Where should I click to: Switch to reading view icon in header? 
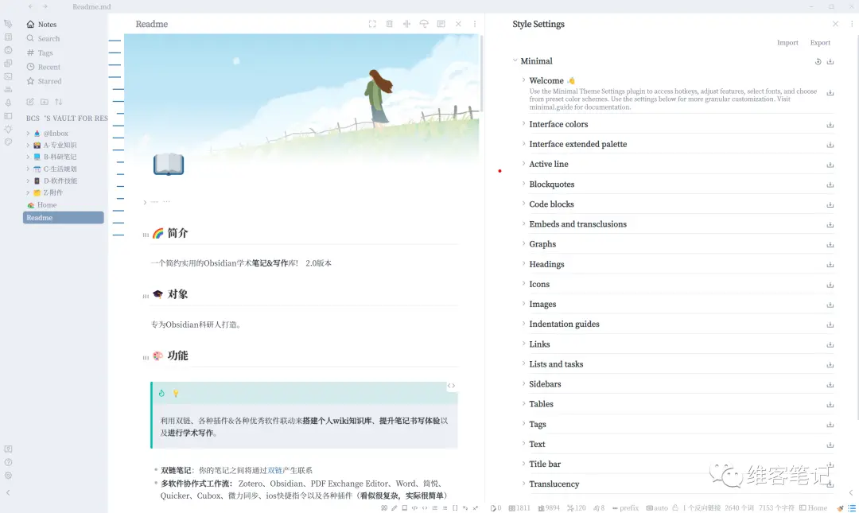[441, 24]
